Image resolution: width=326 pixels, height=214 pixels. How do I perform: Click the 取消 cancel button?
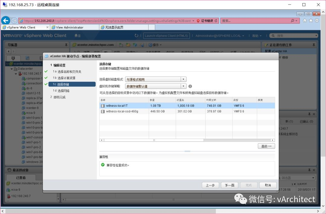(268, 185)
